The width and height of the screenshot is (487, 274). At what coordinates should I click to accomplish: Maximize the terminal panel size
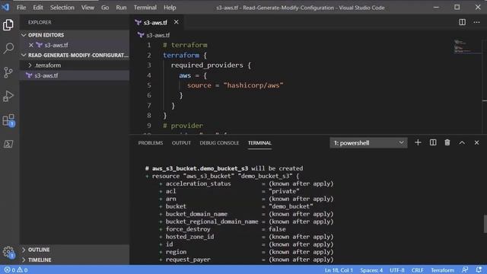pos(462,142)
